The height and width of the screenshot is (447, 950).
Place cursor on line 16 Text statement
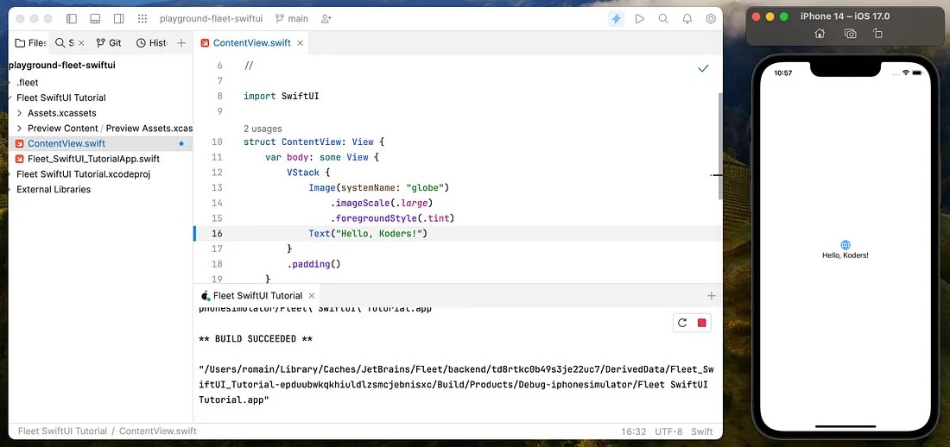[x=368, y=233]
